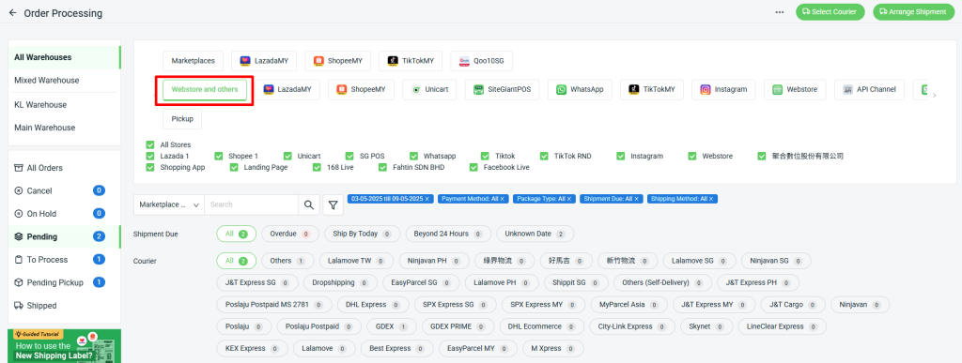Image resolution: width=962 pixels, height=363 pixels.
Task: Toggle the Lazada 1 store checkbox
Action: (150, 156)
